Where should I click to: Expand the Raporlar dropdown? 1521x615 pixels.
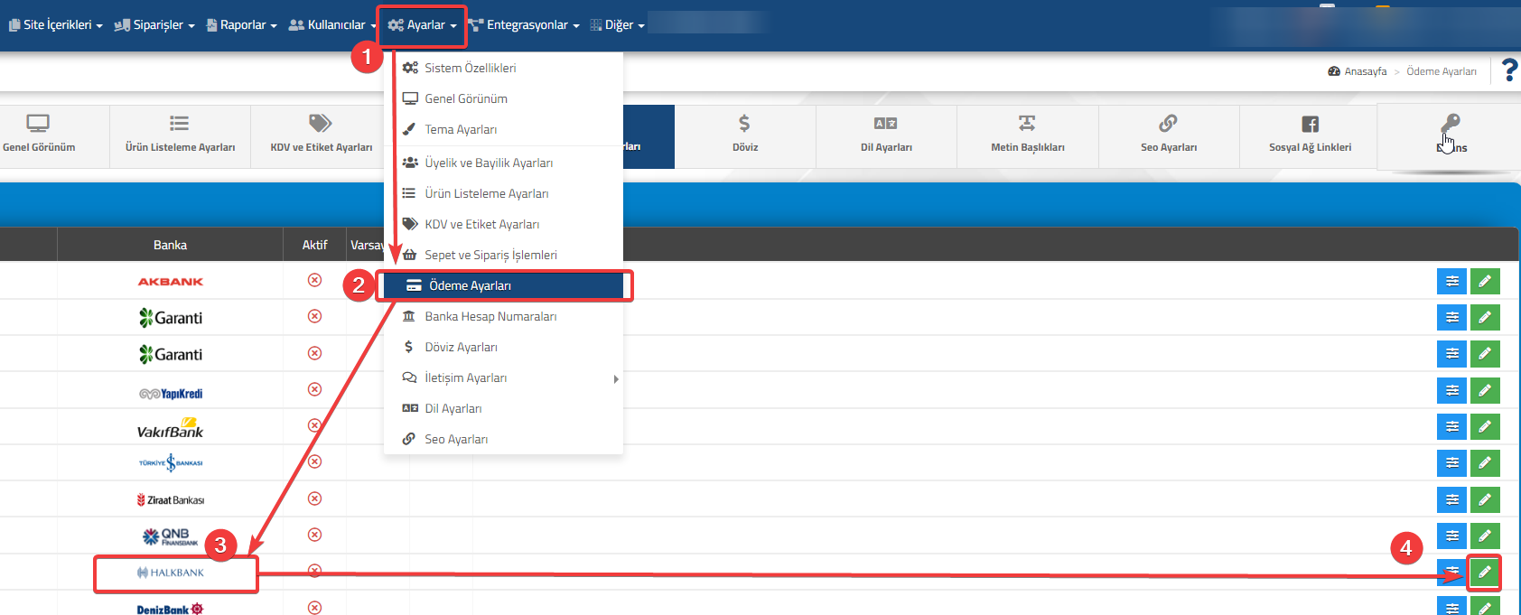click(x=241, y=25)
